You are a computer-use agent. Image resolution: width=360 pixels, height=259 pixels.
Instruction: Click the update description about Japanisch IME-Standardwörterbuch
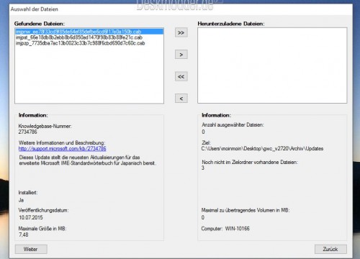coord(88,160)
